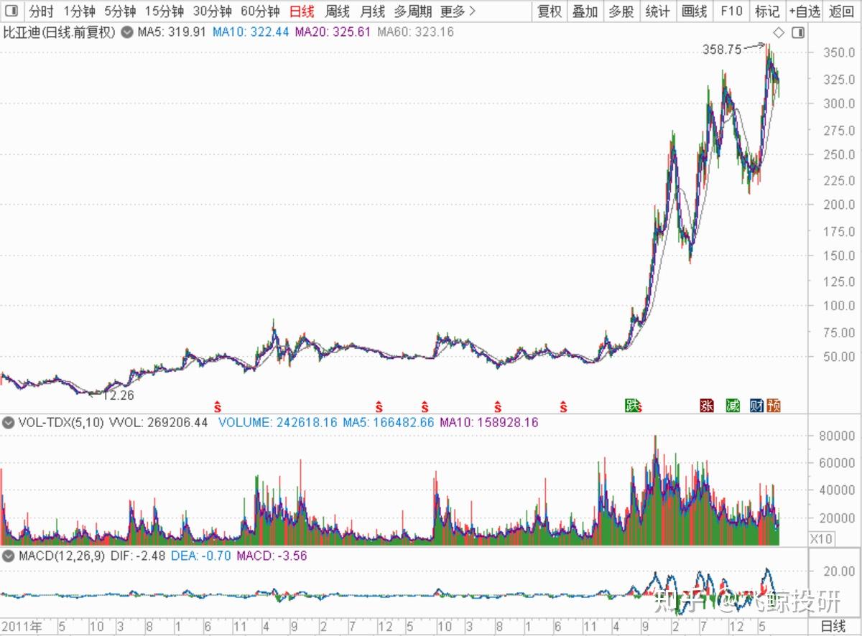The height and width of the screenshot is (636, 862).
Task: Click the MACD(12,26,9) indicator name
Action: pyautogui.click(x=62, y=556)
